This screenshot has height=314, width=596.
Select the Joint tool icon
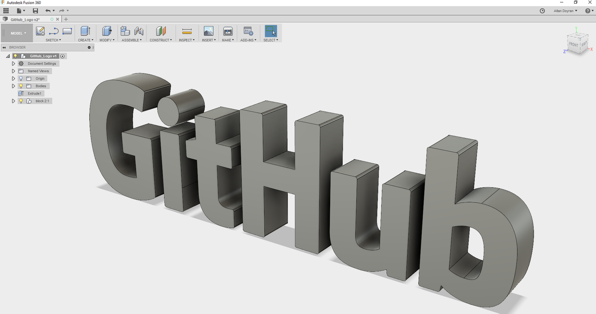tap(138, 31)
